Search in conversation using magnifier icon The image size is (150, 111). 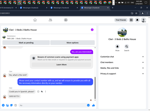[127, 46]
